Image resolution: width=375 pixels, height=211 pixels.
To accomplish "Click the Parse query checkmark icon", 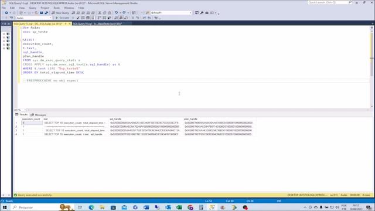I will 78,18.
